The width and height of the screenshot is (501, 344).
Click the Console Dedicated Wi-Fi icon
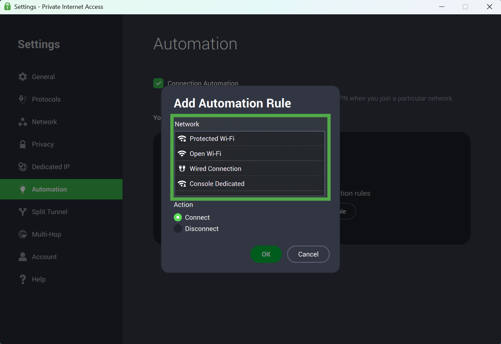coord(182,183)
